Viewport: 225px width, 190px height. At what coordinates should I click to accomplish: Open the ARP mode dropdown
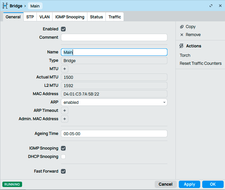click(114, 103)
